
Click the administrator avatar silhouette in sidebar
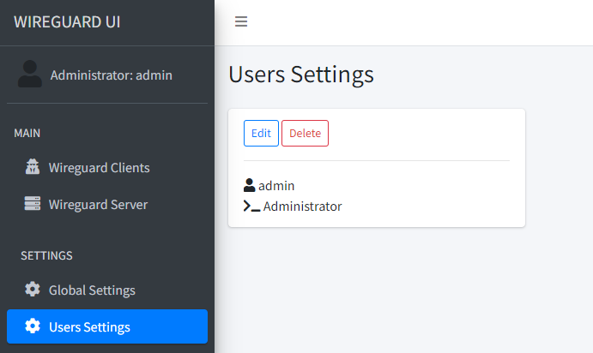pyautogui.click(x=30, y=75)
